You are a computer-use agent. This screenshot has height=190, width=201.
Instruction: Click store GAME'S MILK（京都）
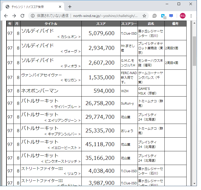click(147, 91)
